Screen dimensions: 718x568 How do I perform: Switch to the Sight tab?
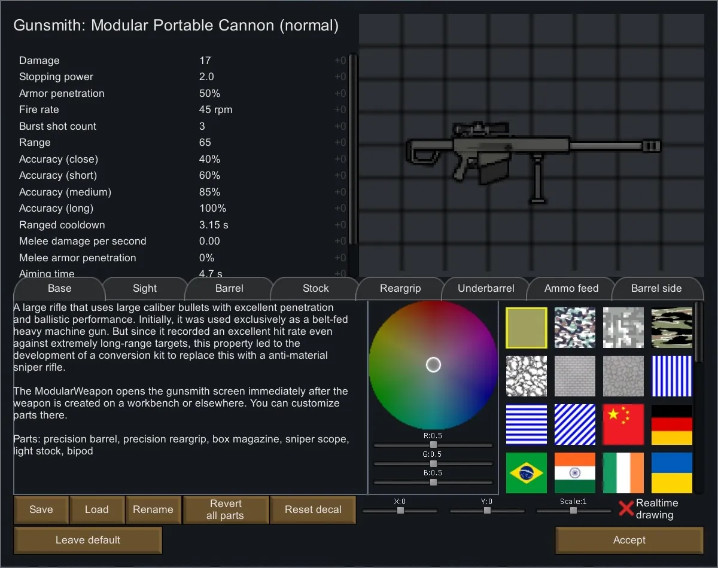click(x=145, y=288)
